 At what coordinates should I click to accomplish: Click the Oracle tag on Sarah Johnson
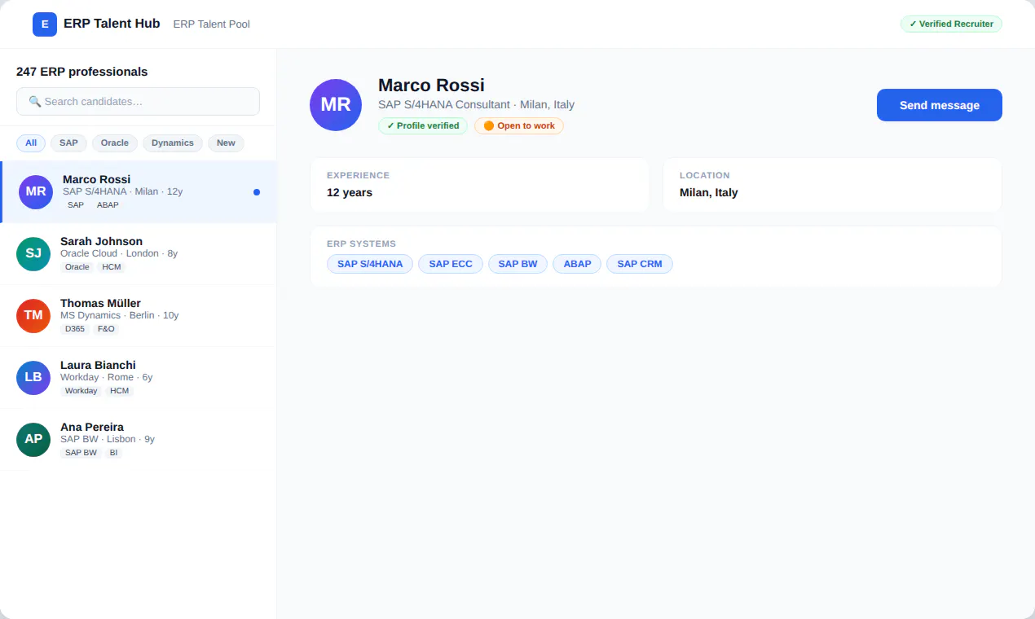77,267
